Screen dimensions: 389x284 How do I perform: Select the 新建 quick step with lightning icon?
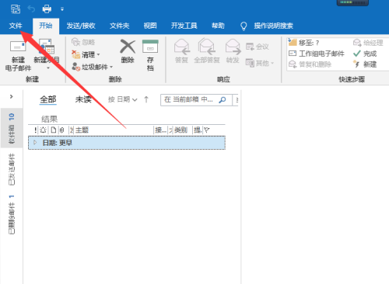point(365,64)
